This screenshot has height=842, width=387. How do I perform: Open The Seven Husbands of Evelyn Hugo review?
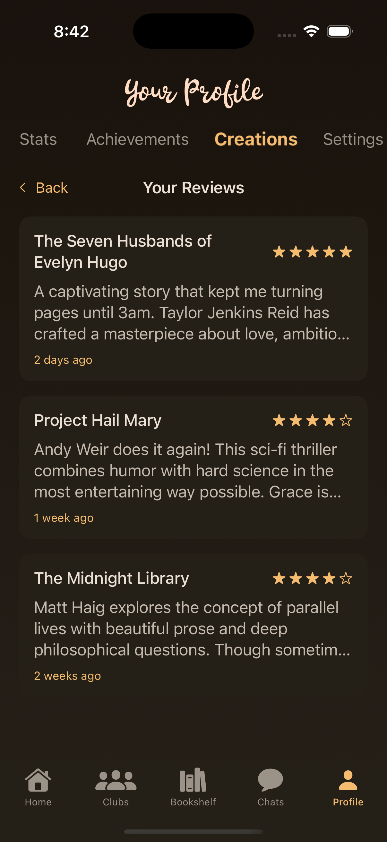(x=123, y=251)
